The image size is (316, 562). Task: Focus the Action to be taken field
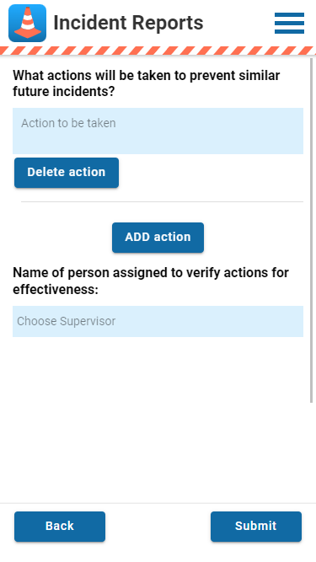(158, 131)
